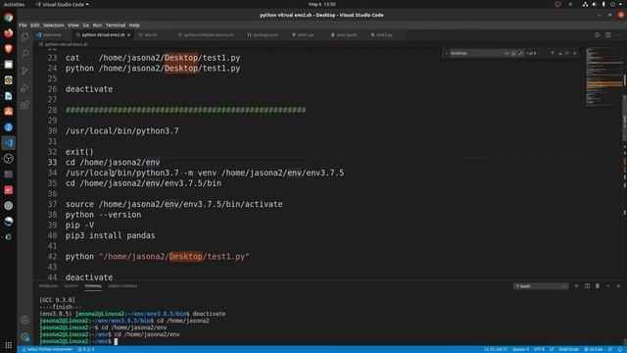This screenshot has height=353, width=627.
Task: Open editor More Actions ellipsis menu
Action: (618, 35)
